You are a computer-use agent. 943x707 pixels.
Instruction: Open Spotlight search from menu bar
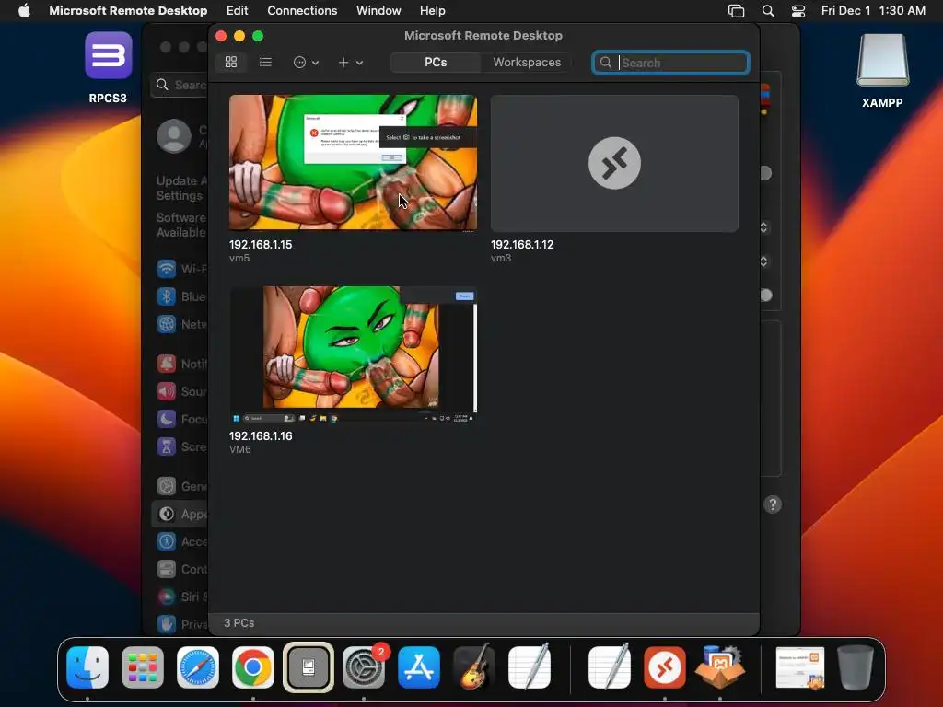(768, 11)
